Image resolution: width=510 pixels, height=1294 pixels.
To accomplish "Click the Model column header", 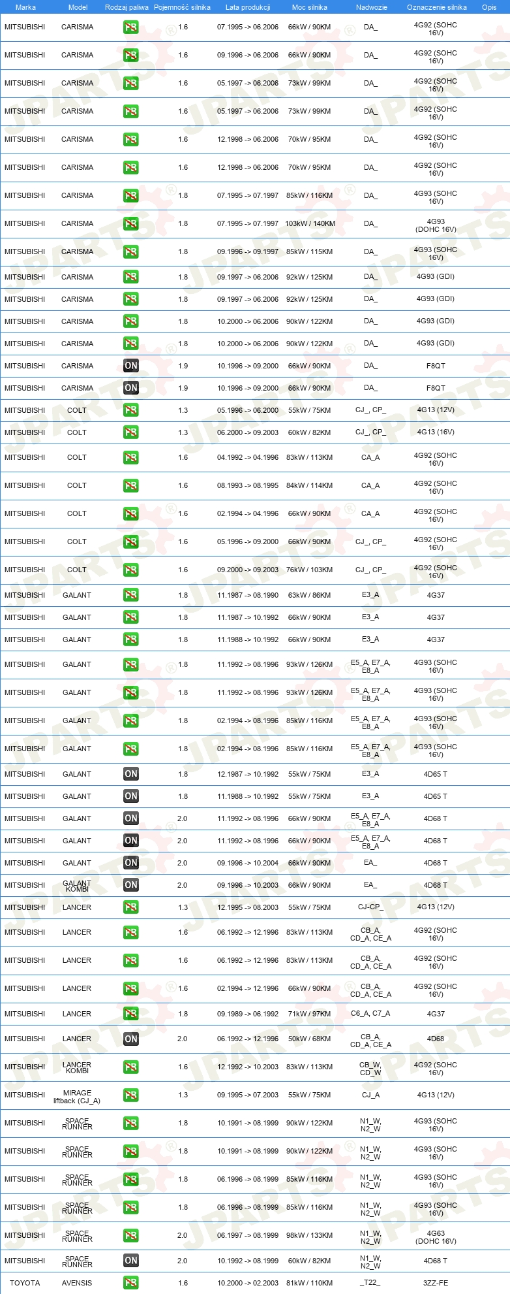I will pos(78,7).
